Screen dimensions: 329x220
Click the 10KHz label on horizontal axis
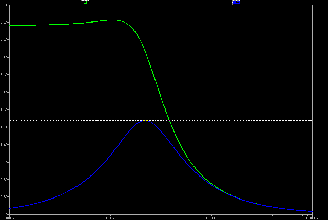tap(211, 218)
